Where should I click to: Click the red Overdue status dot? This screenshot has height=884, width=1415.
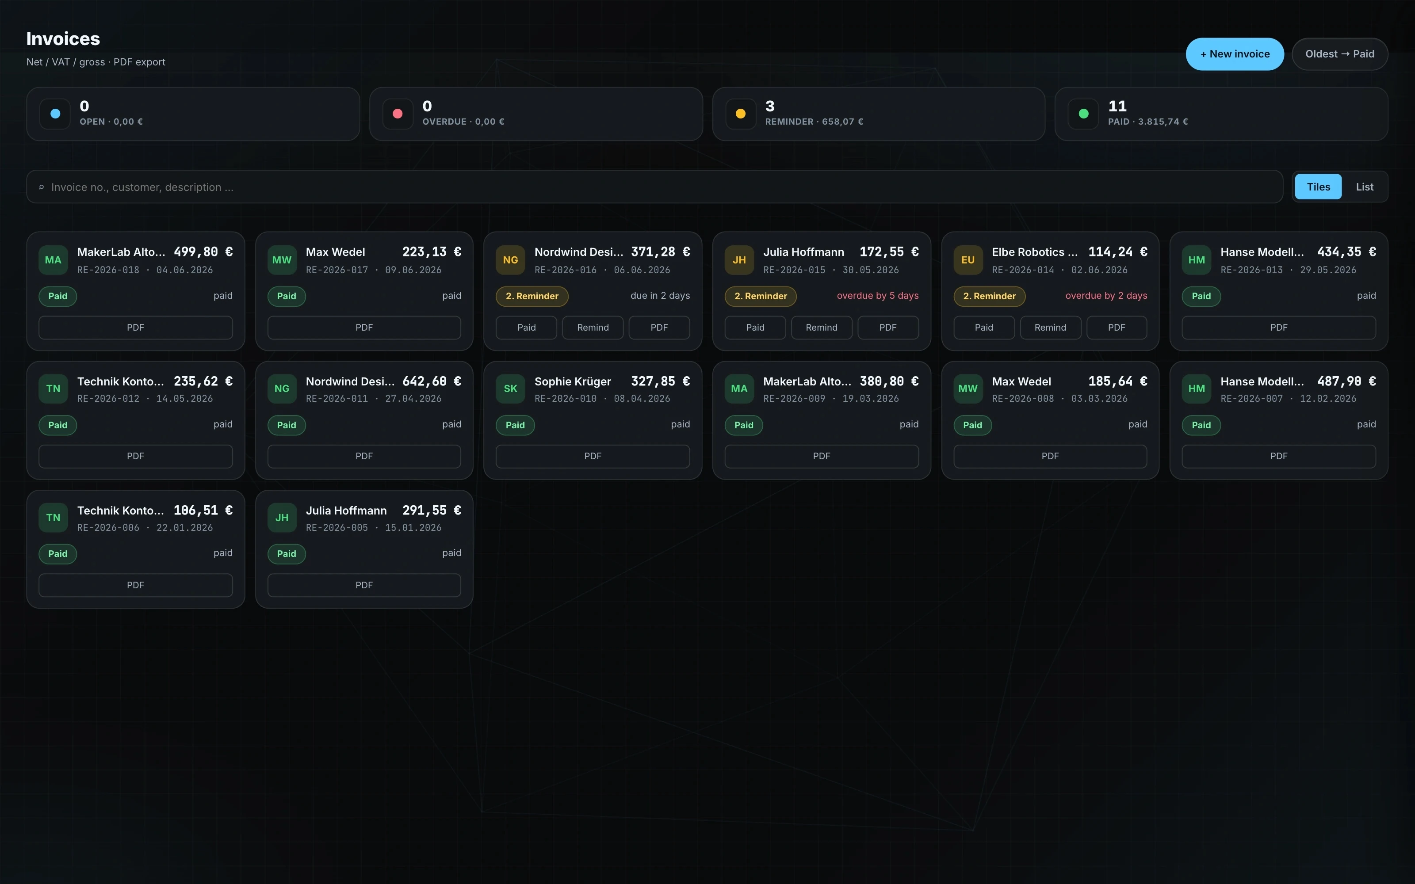pyautogui.click(x=398, y=114)
